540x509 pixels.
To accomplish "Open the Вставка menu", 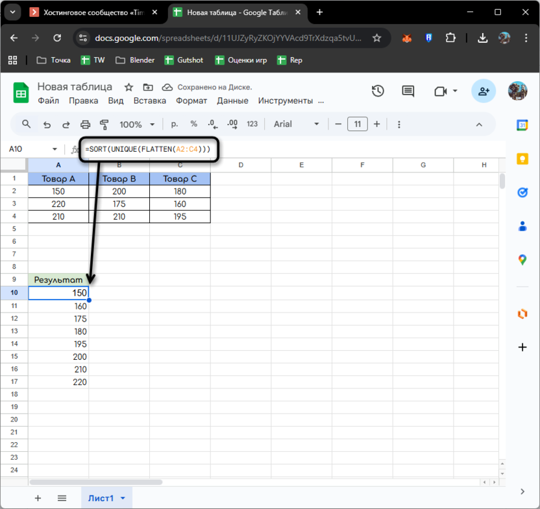I will click(x=150, y=101).
